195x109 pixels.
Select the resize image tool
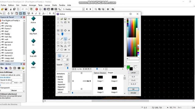(x=58, y=50)
